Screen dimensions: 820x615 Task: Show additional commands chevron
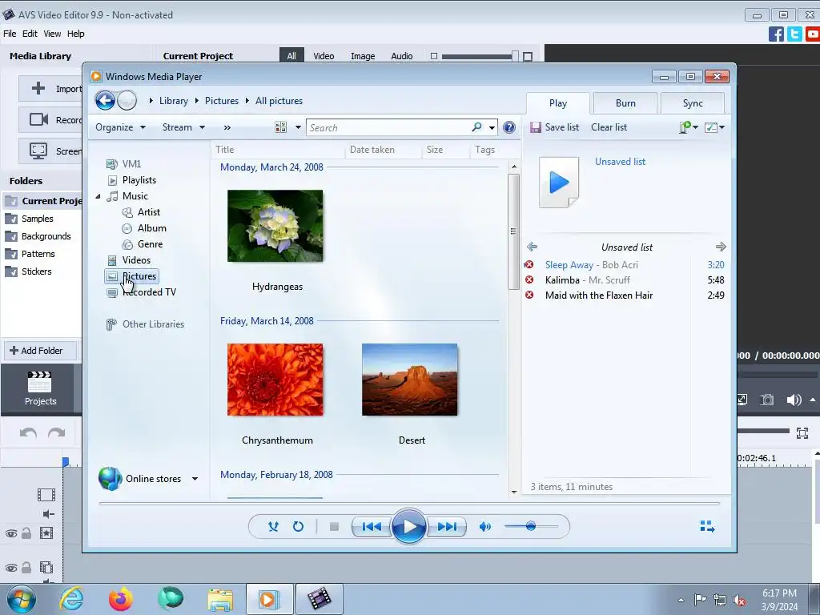(227, 127)
